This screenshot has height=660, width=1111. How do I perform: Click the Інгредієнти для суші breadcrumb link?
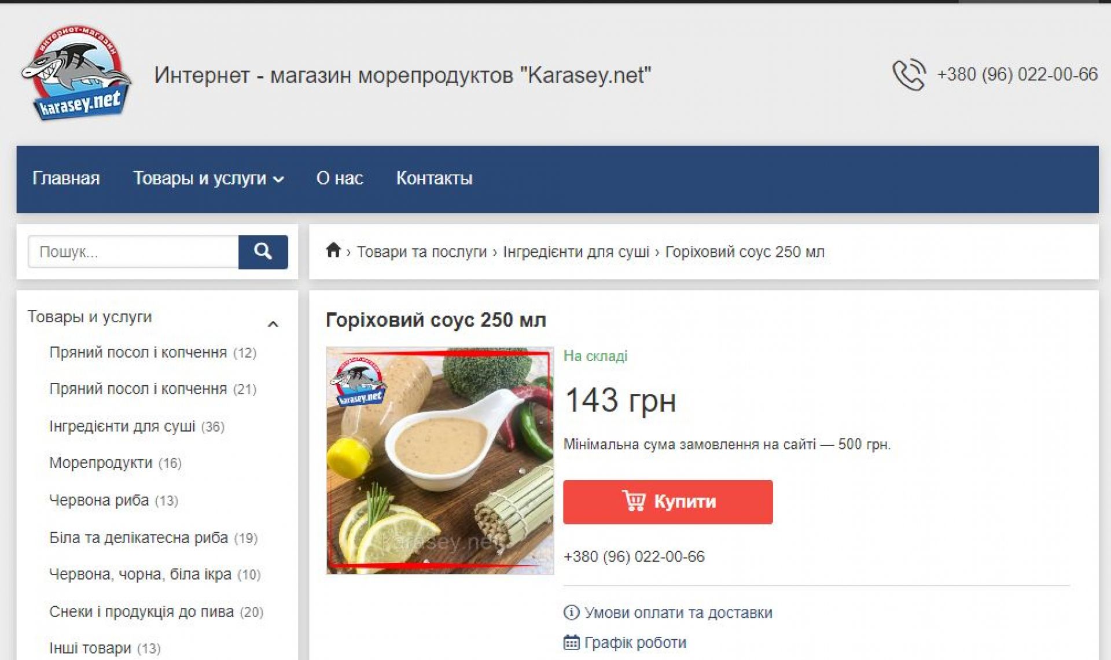576,252
